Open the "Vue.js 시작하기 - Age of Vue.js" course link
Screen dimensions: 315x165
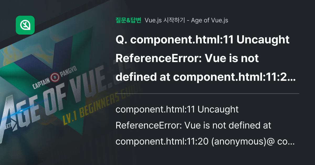pos(186,20)
